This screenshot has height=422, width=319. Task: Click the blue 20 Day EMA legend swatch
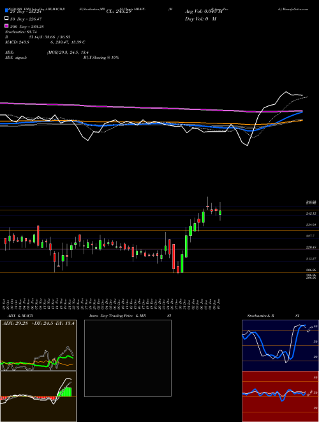pyautogui.click(x=6, y=11)
